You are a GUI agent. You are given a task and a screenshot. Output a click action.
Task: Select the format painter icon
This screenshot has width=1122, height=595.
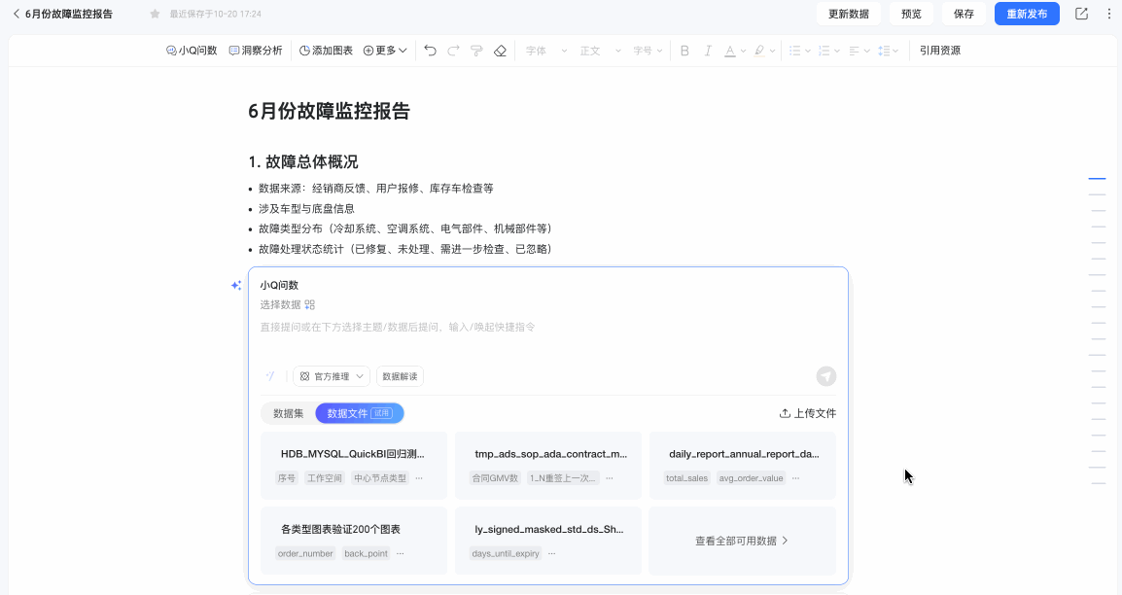(x=476, y=50)
